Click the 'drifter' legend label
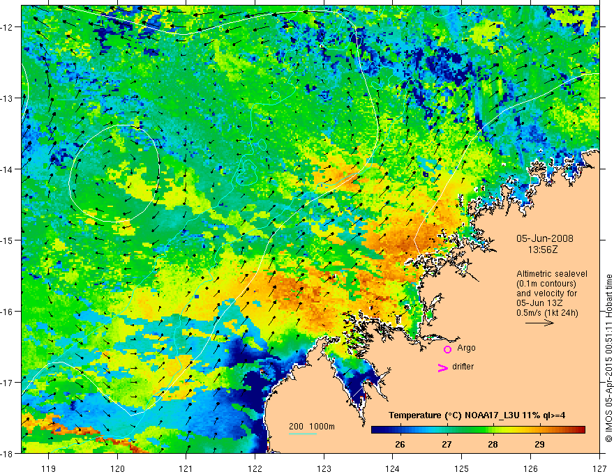Viewport: 614px width, 474px height. (463, 367)
